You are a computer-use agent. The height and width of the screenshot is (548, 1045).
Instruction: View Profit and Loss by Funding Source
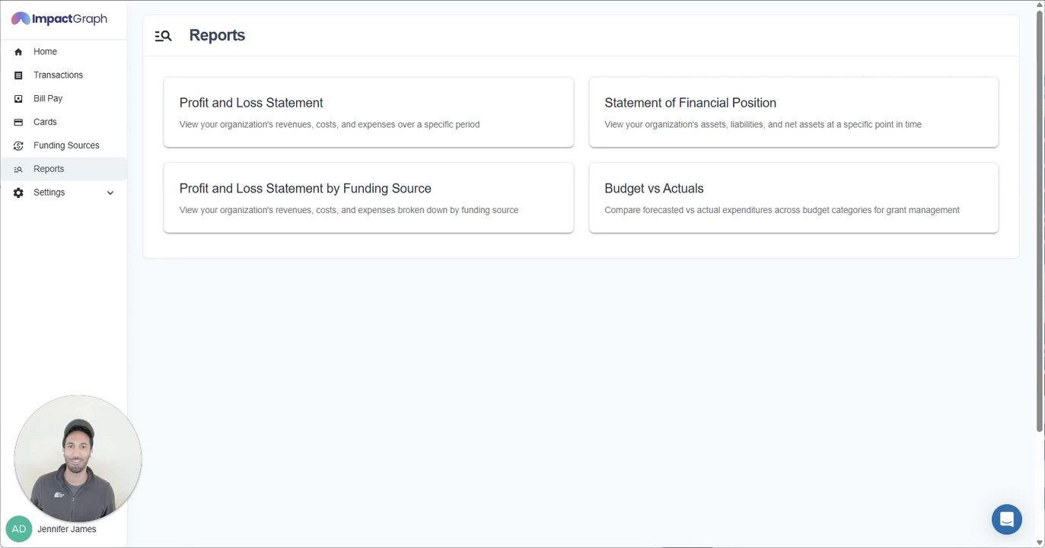368,197
